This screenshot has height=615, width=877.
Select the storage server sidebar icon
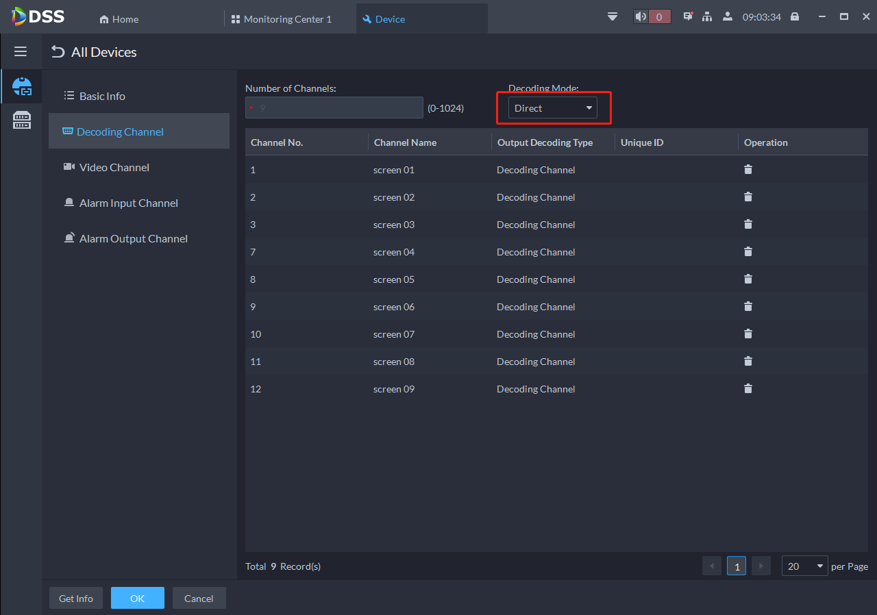[22, 121]
